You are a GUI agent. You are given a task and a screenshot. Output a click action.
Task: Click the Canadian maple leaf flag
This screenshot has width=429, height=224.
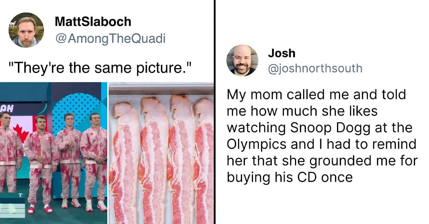coord(22,128)
